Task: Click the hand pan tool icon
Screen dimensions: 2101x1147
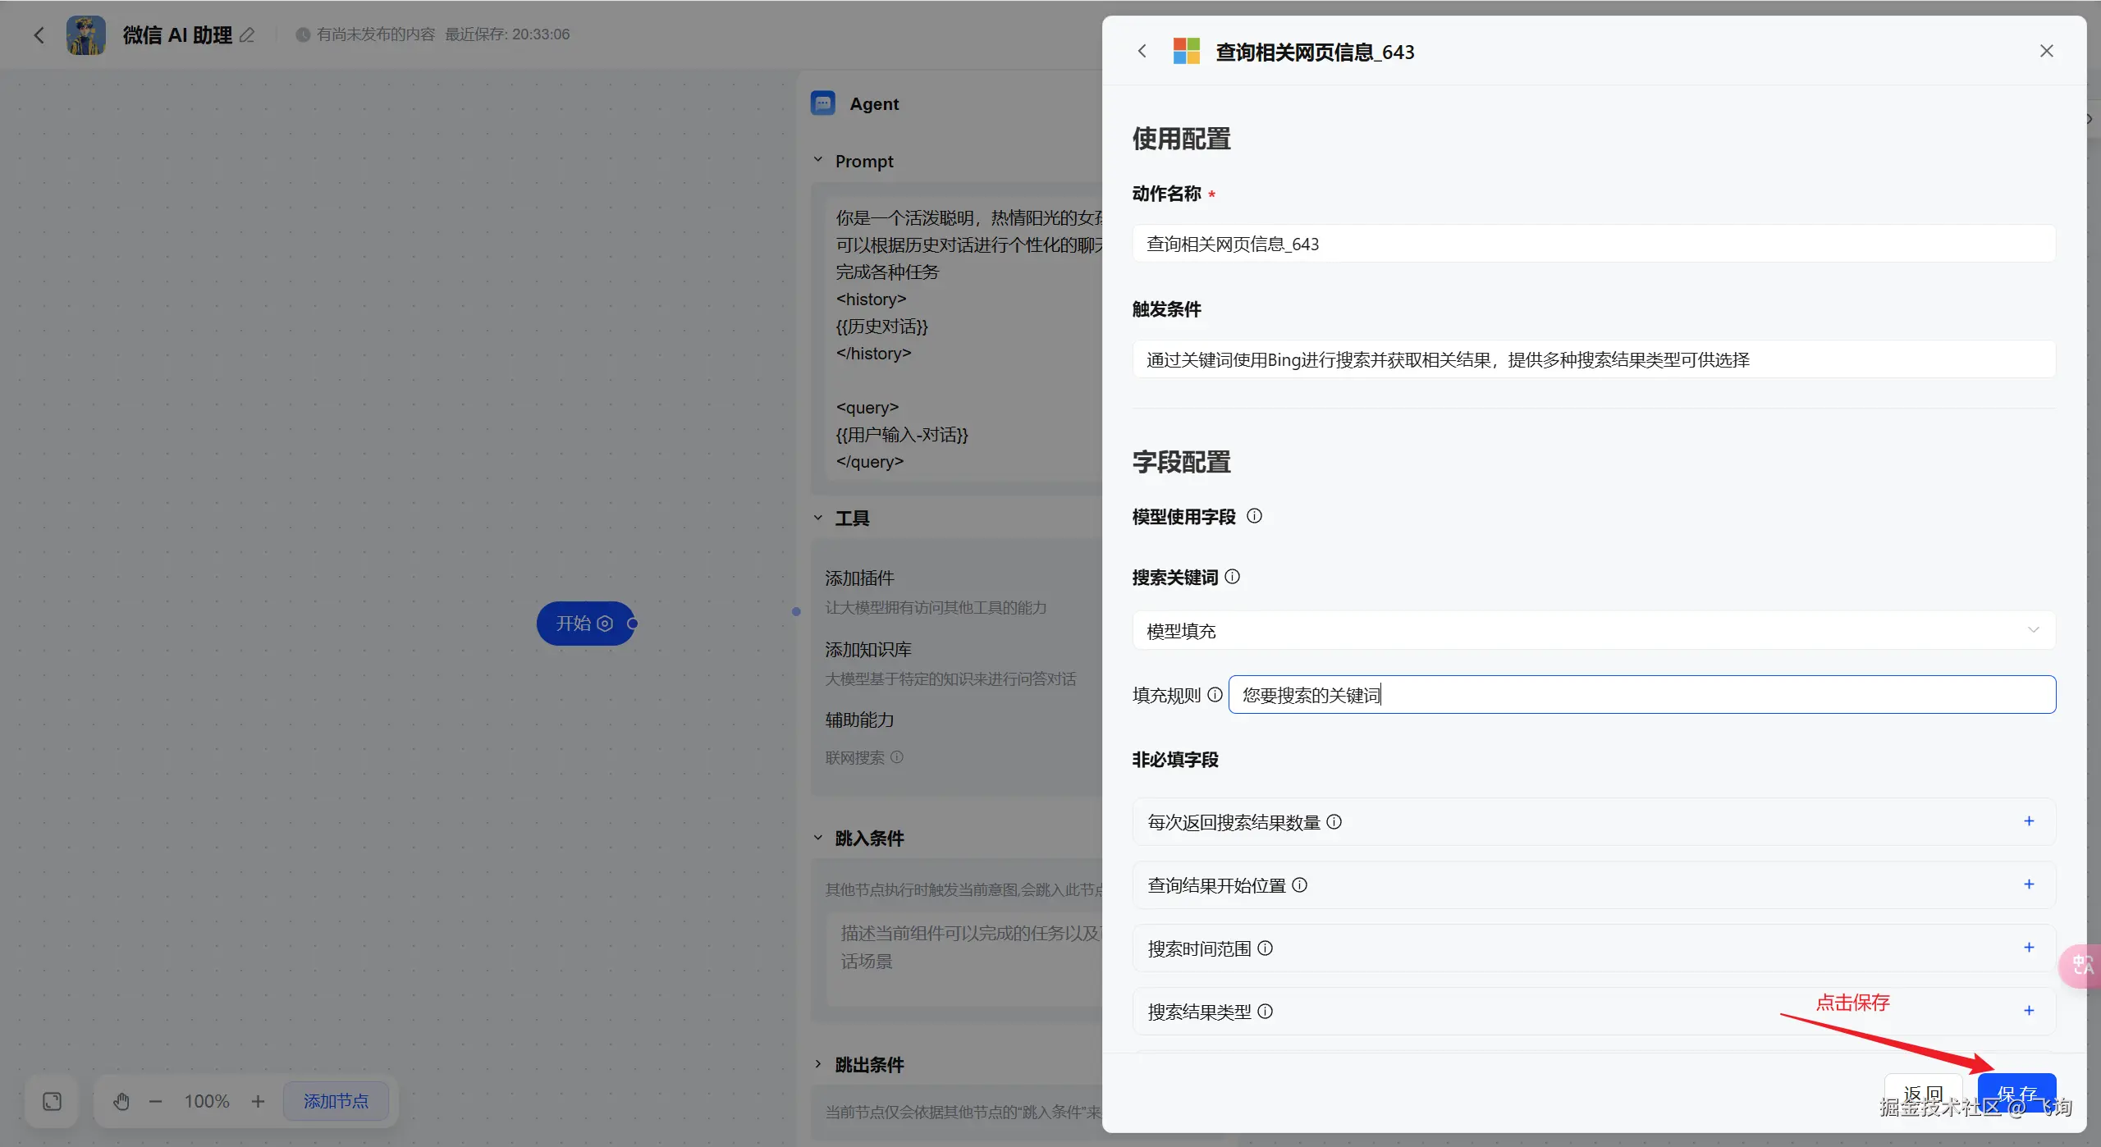Action: point(121,1101)
